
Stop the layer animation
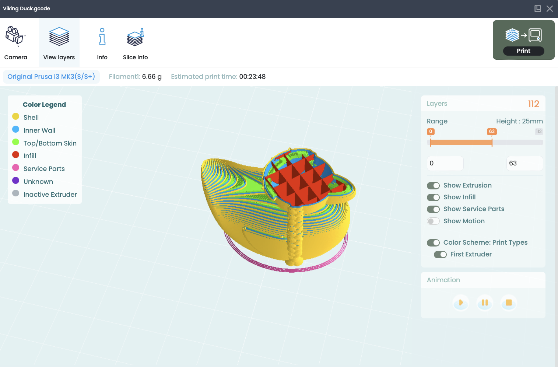click(509, 303)
